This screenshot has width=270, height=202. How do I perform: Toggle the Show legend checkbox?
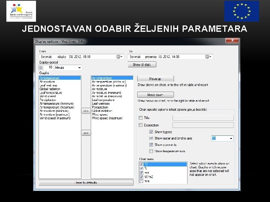[x=151, y=132]
